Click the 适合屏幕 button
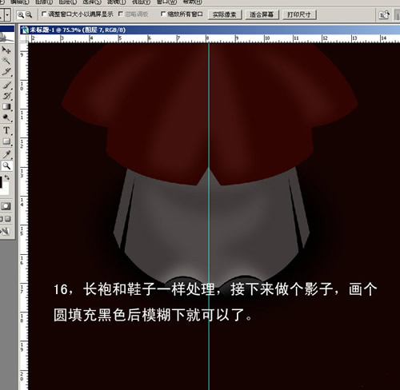The width and height of the screenshot is (400, 390). click(x=262, y=14)
